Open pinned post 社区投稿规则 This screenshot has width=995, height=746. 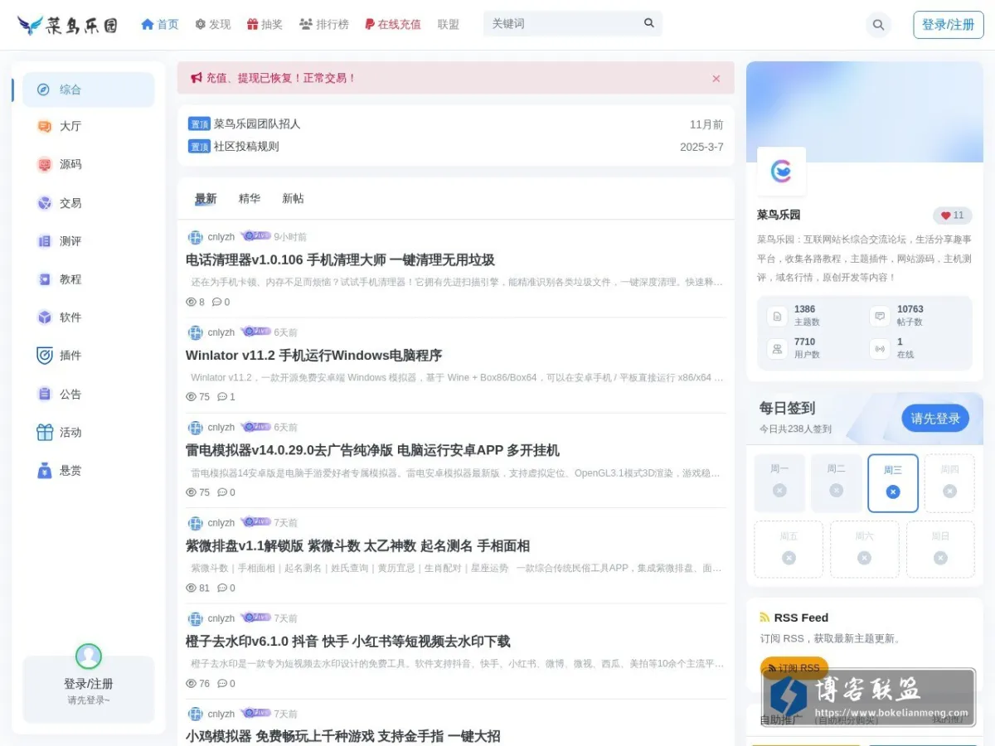(x=246, y=147)
